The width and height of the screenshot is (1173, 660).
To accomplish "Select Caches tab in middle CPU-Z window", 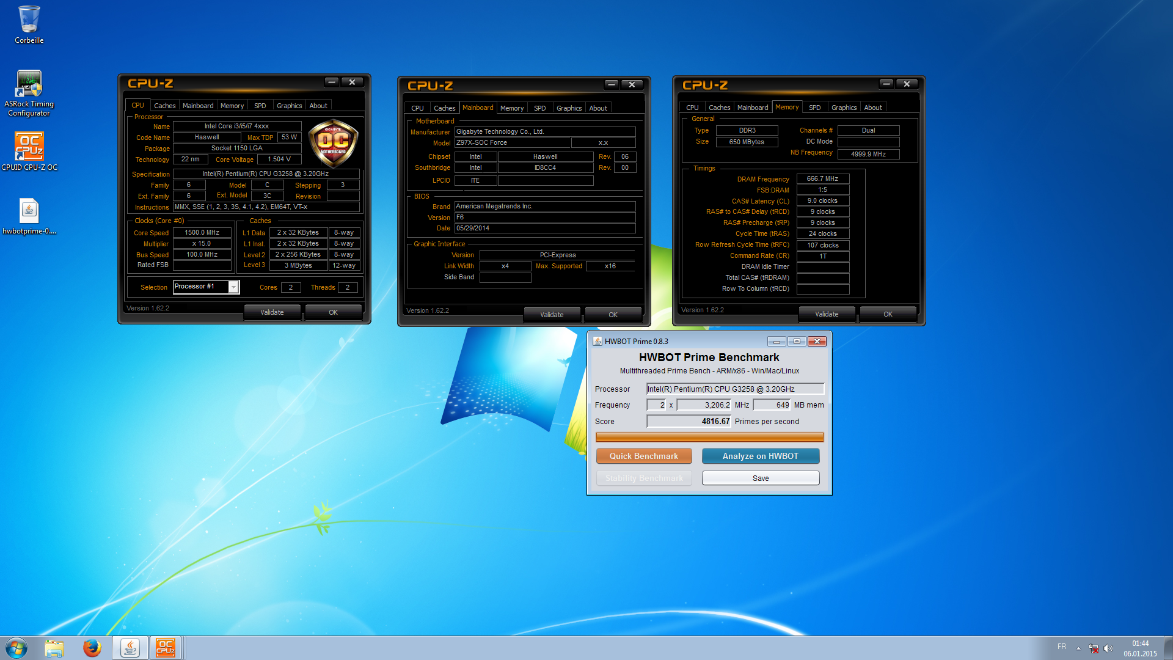I will click(444, 108).
